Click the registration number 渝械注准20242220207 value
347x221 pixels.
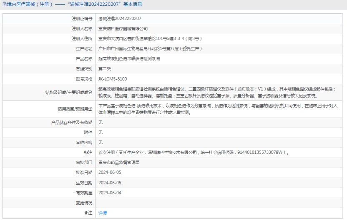[120, 19]
